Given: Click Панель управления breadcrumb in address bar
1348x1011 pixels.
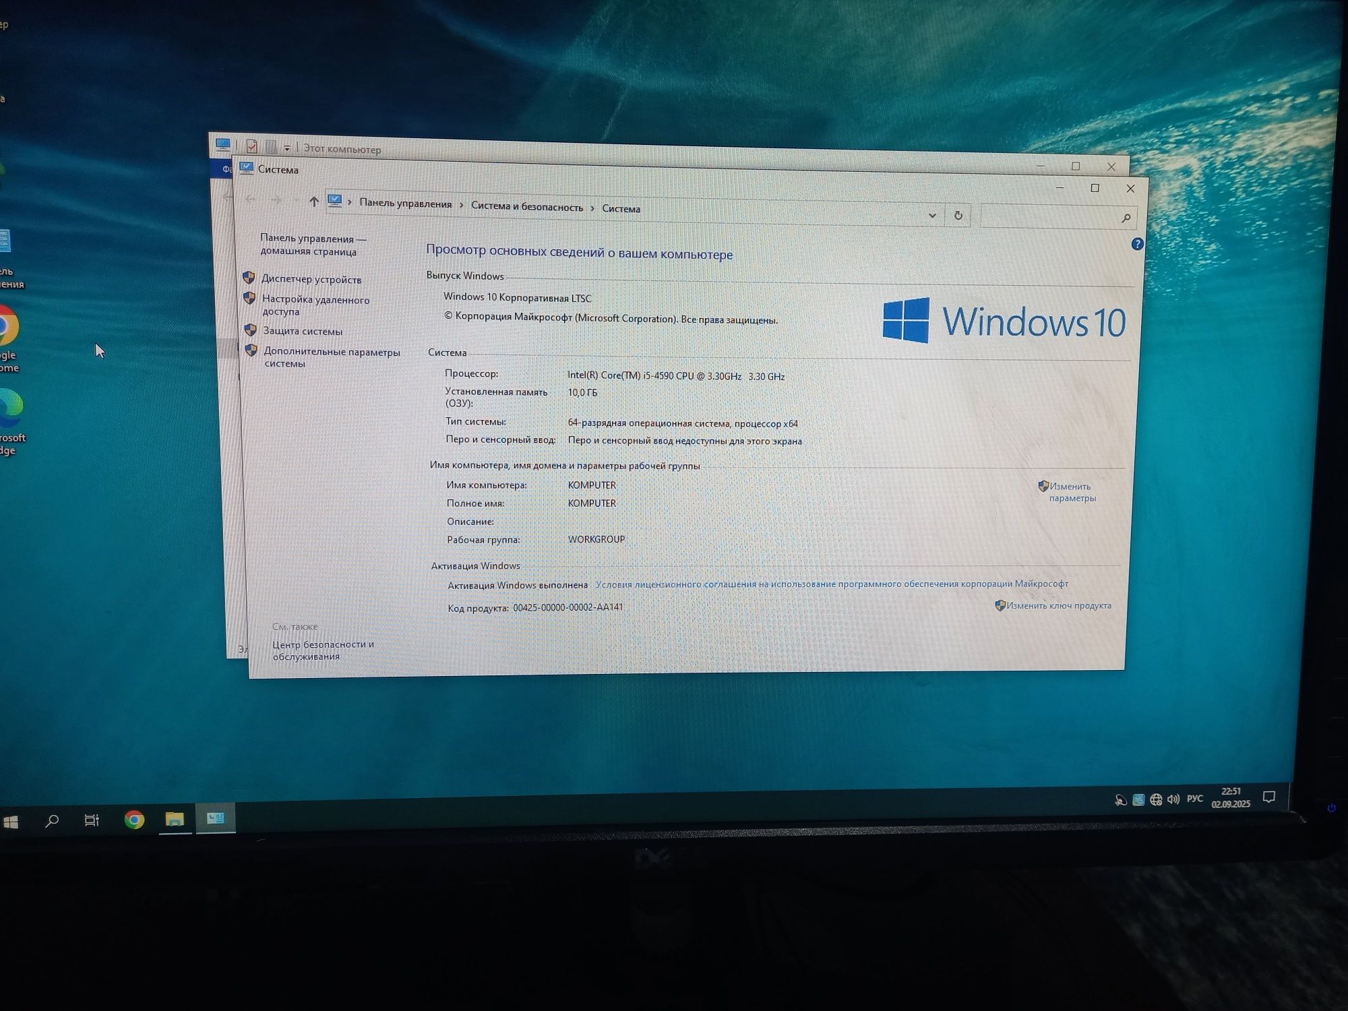Looking at the screenshot, I should pyautogui.click(x=405, y=204).
